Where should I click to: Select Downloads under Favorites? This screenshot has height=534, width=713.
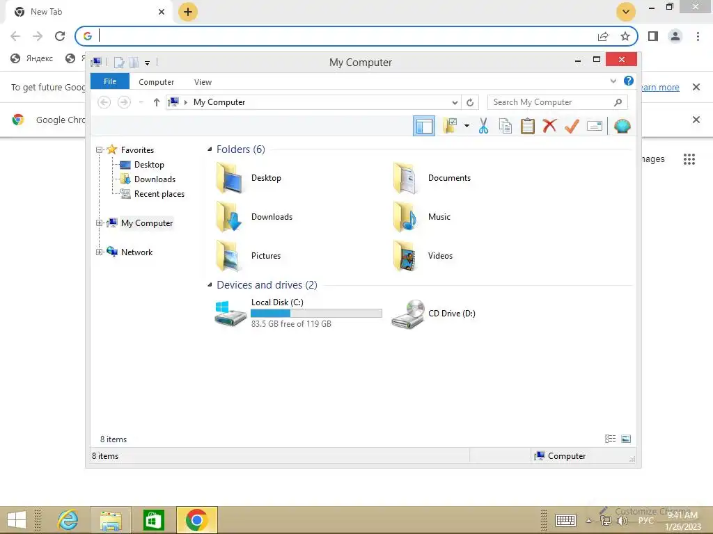(155, 179)
